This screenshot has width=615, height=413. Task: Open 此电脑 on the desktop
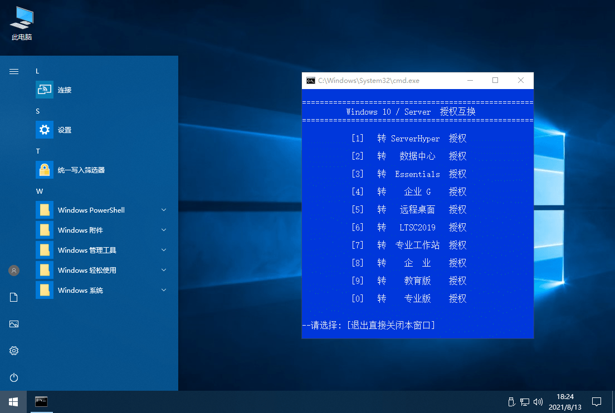pos(21,22)
